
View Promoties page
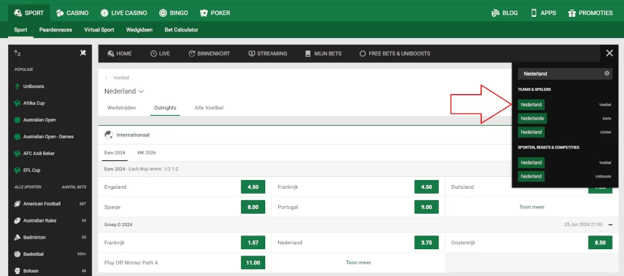590,12
